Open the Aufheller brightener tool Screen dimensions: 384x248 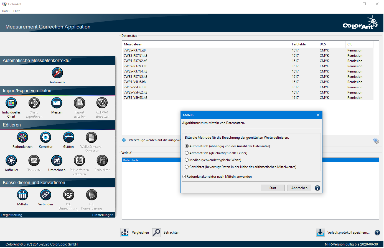pyautogui.click(x=11, y=161)
